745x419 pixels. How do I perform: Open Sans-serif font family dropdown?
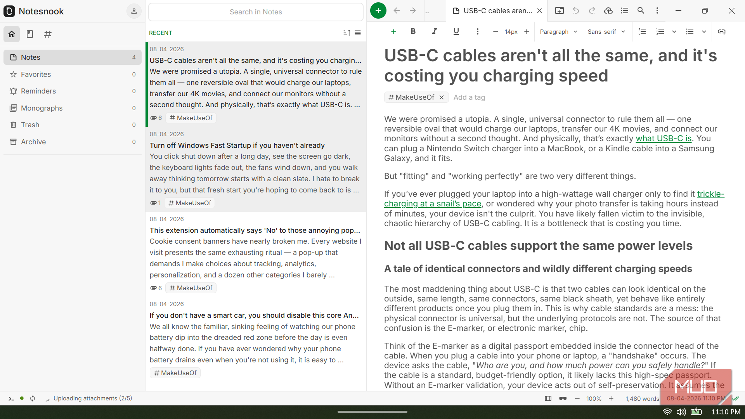(x=606, y=31)
